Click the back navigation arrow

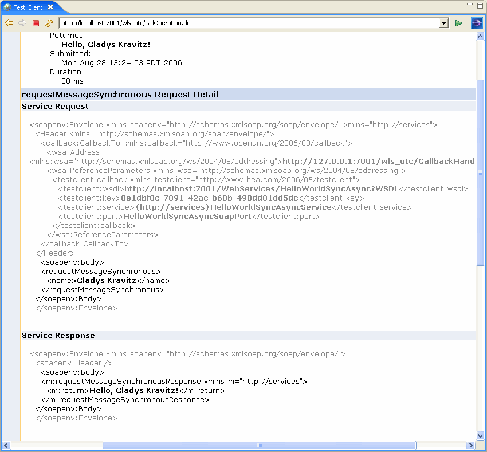9,23
